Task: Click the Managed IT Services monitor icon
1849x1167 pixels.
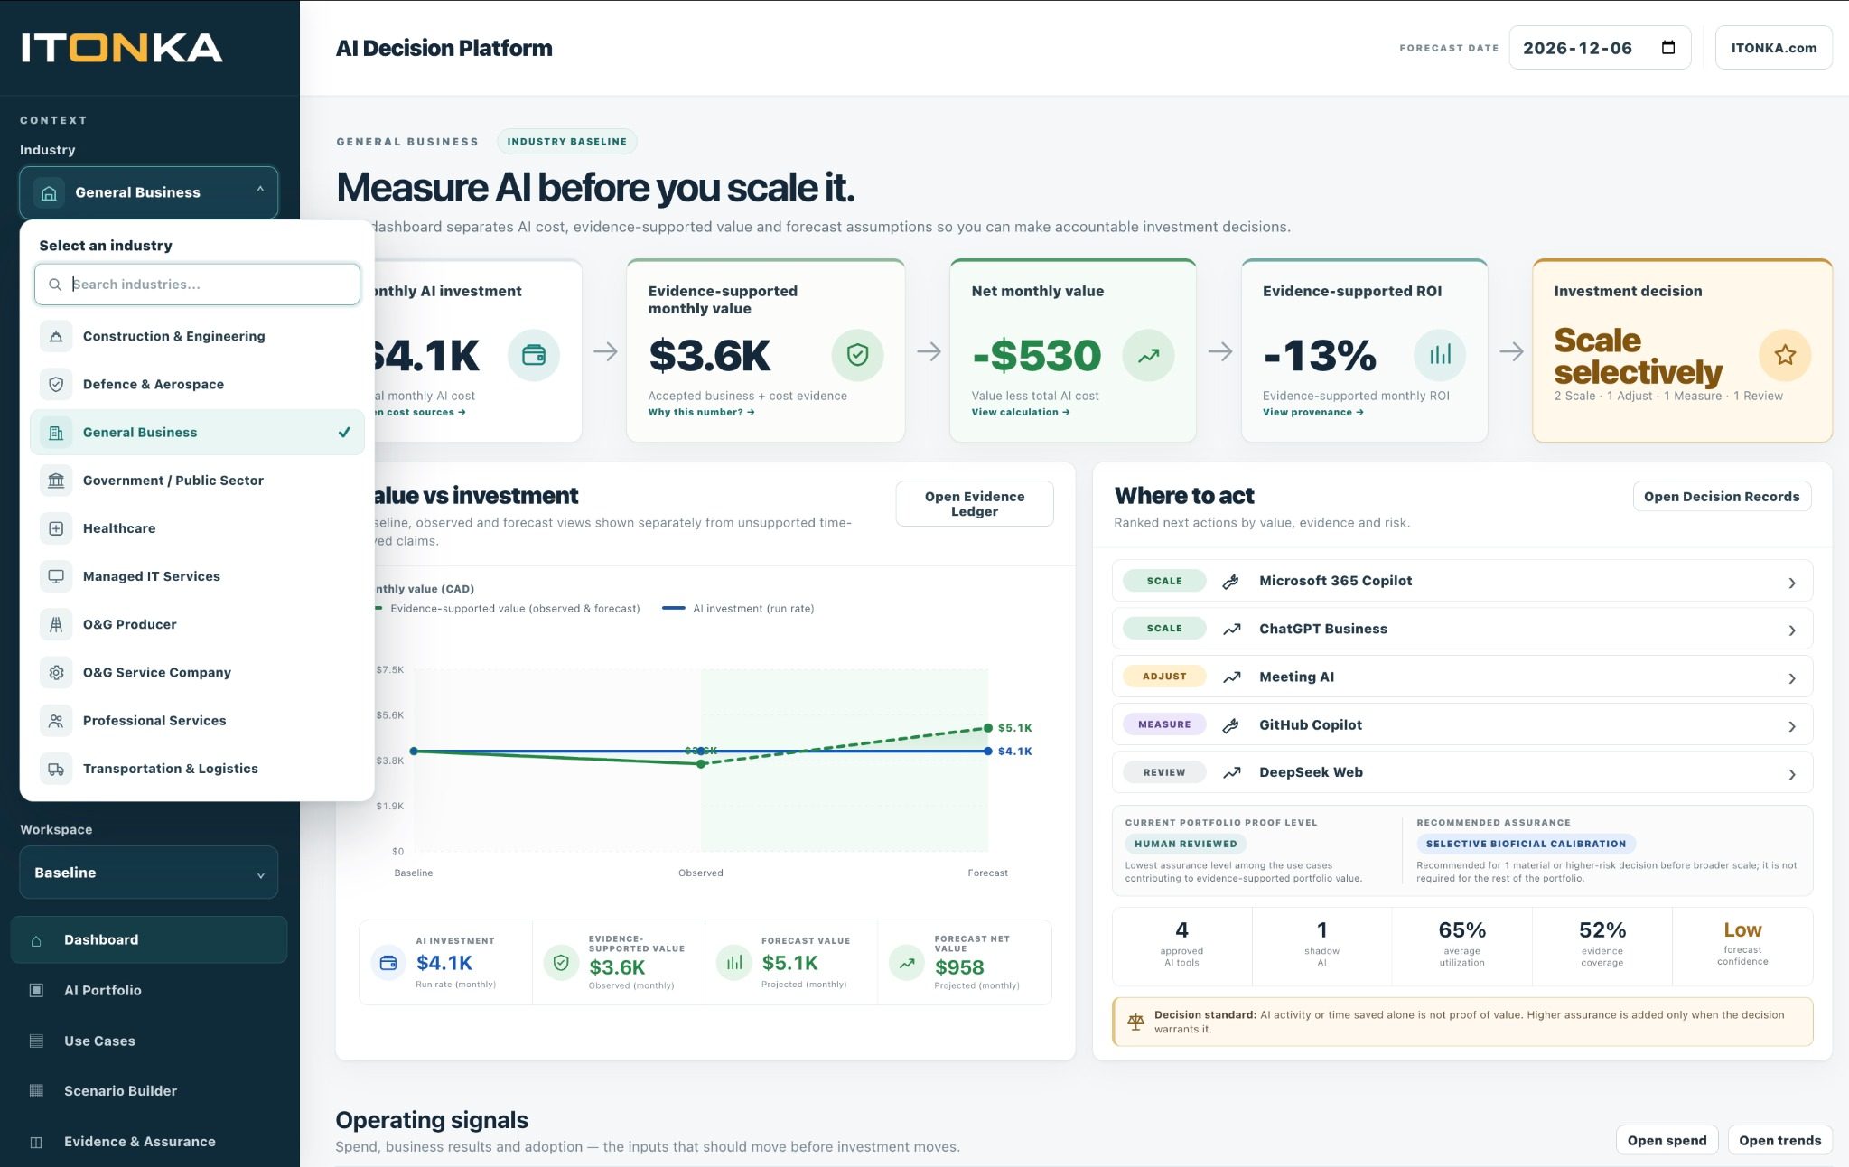Action: click(56, 576)
